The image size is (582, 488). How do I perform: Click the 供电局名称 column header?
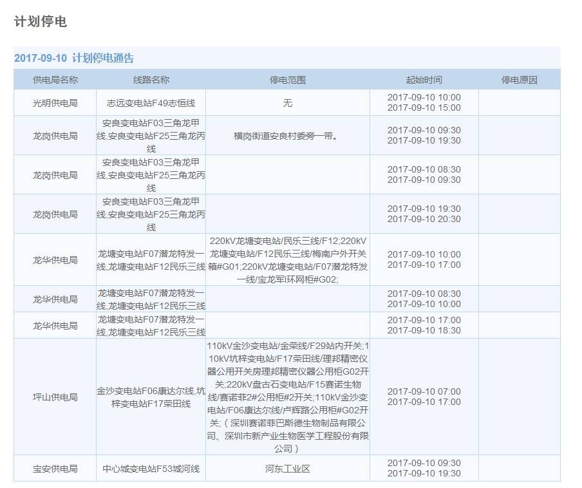tap(55, 80)
